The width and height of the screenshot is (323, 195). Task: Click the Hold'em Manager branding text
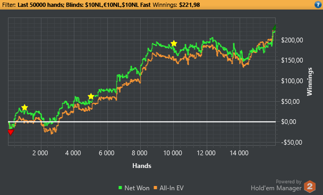(x=276, y=188)
